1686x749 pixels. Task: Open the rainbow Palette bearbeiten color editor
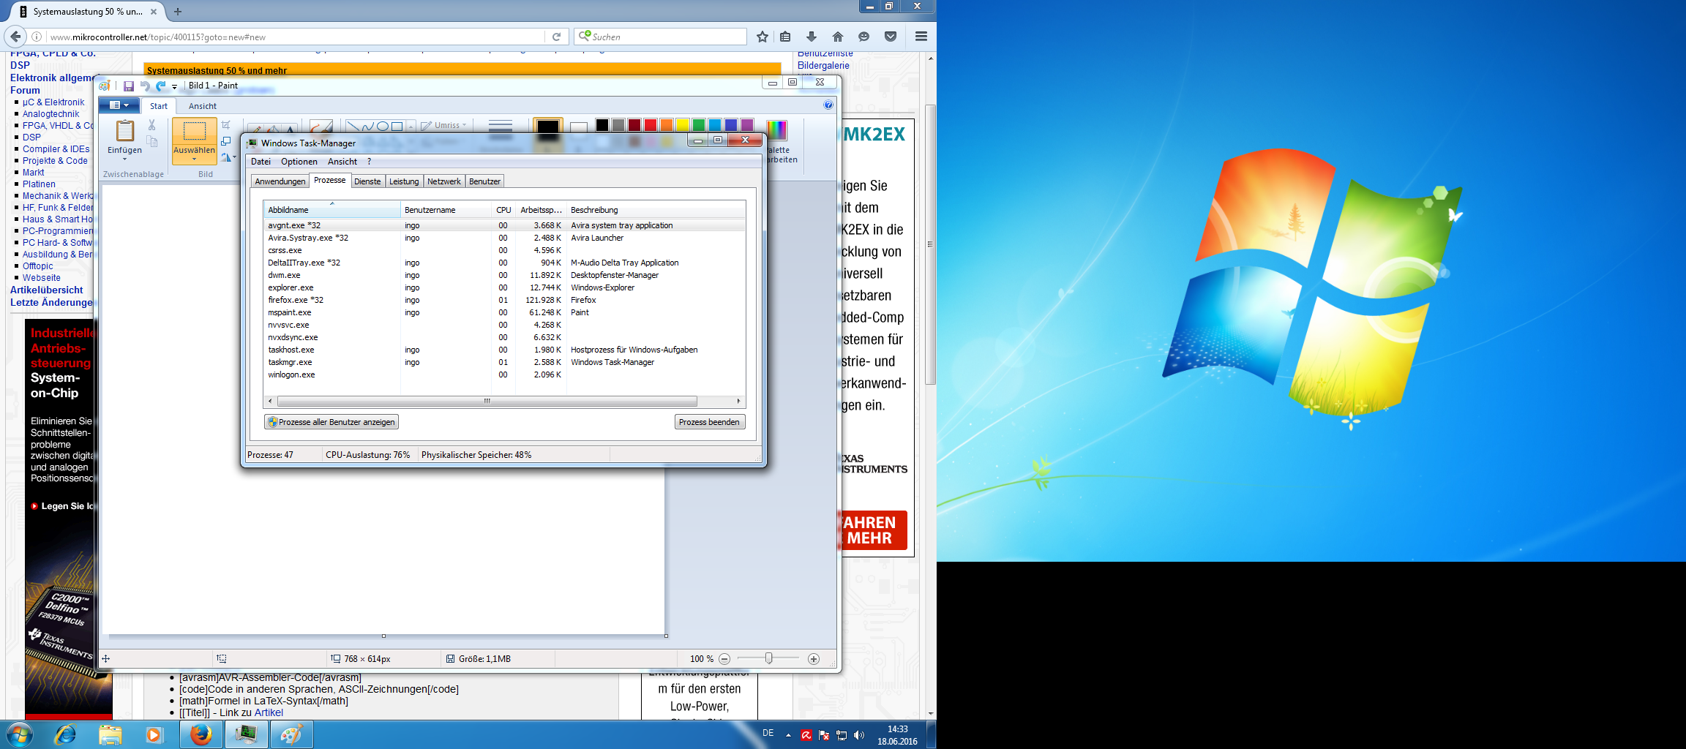776,129
